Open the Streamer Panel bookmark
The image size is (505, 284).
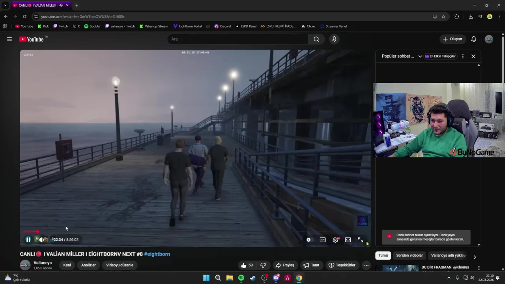tap(333, 26)
